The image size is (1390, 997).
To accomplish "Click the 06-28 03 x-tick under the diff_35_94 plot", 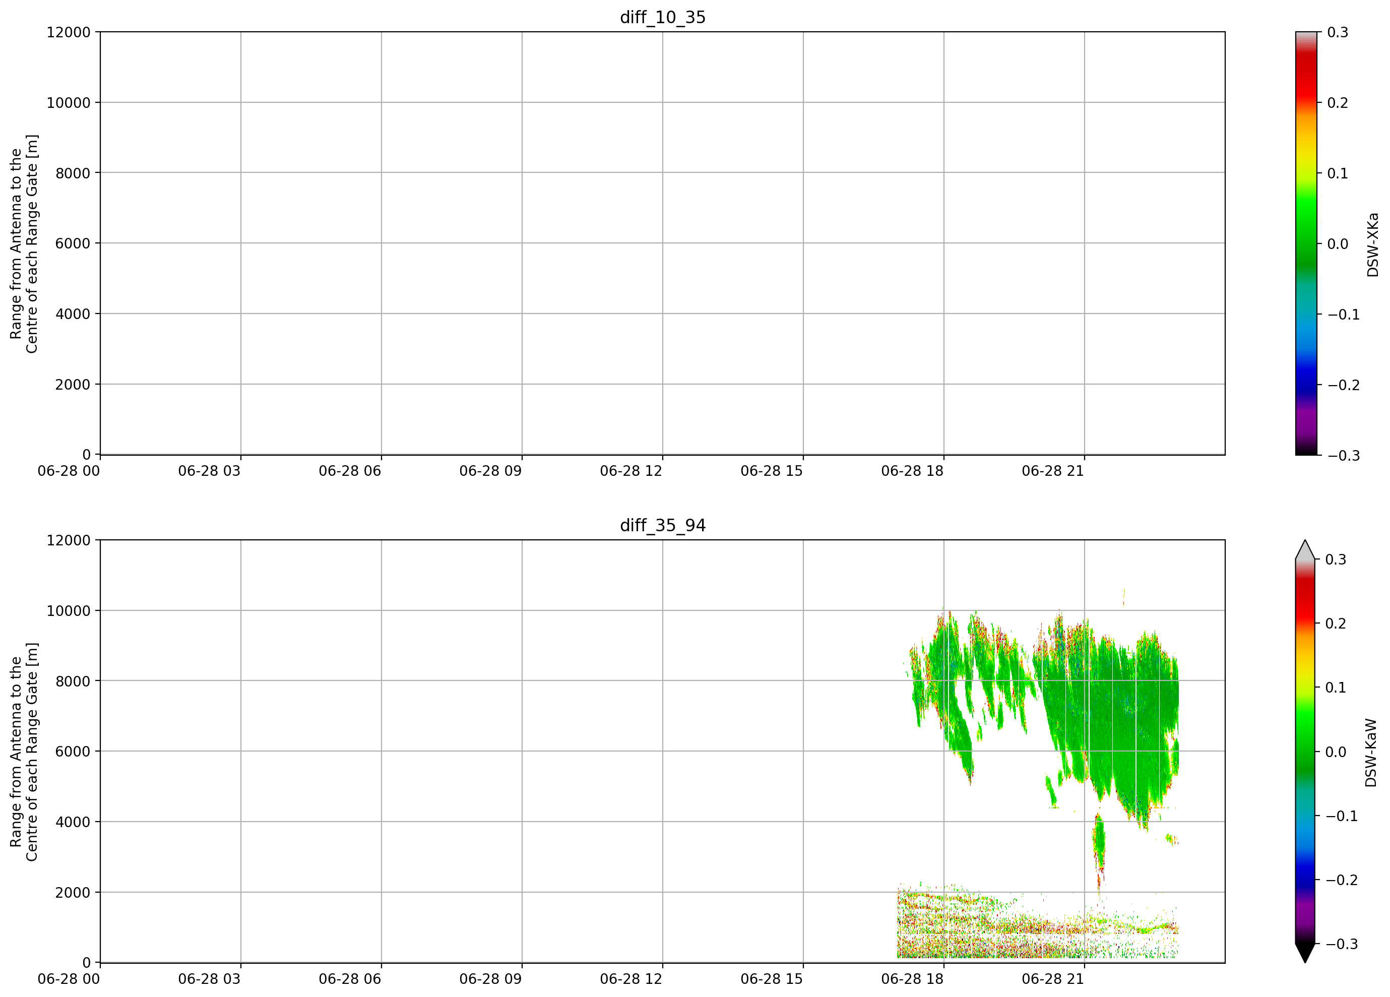I will point(210,979).
